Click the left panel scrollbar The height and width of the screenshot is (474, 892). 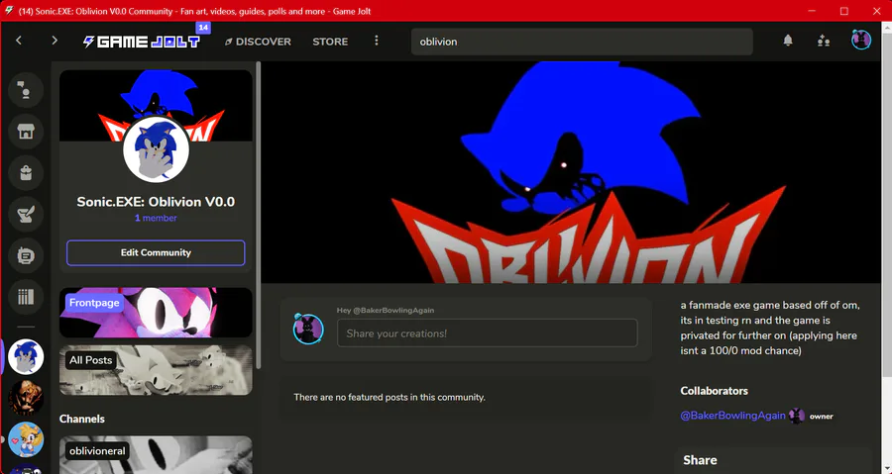259,216
